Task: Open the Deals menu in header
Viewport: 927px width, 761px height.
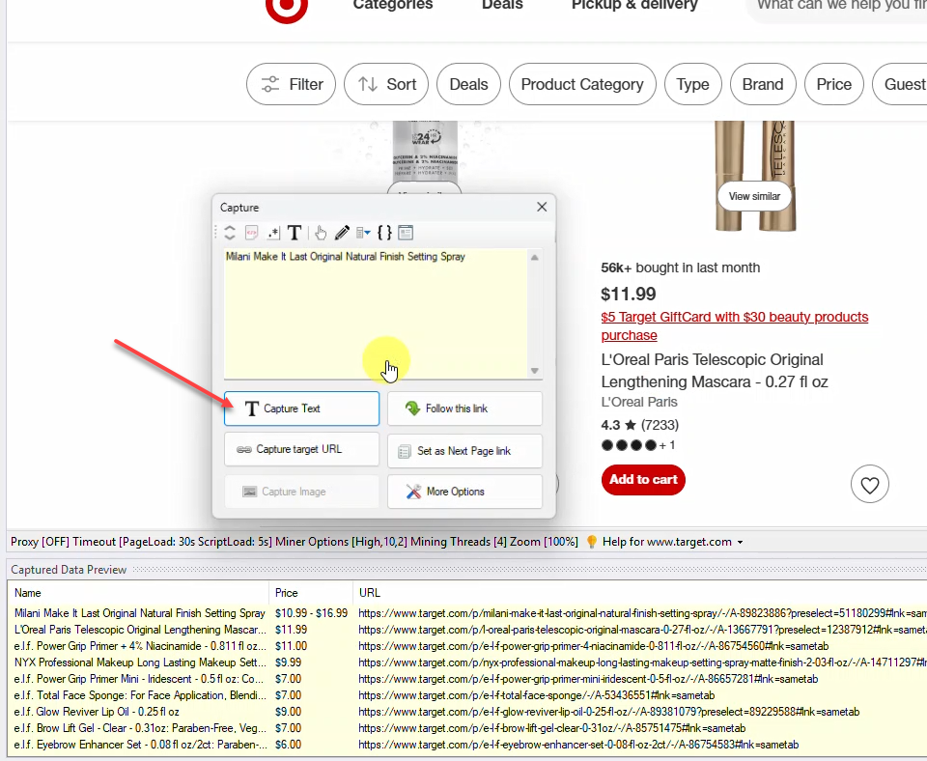Action: [502, 5]
